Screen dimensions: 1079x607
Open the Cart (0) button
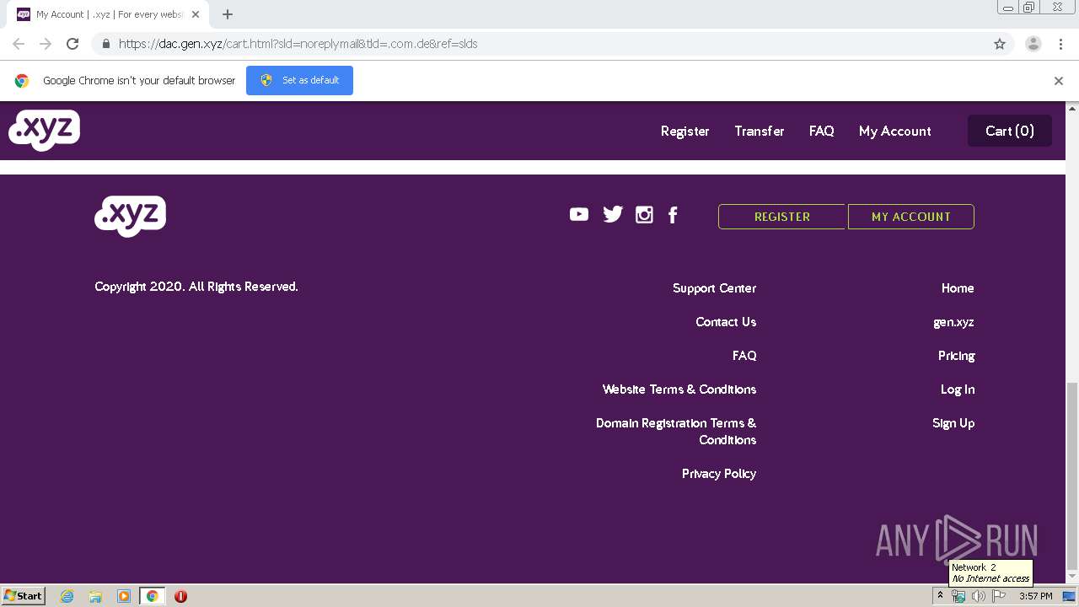click(x=1010, y=131)
